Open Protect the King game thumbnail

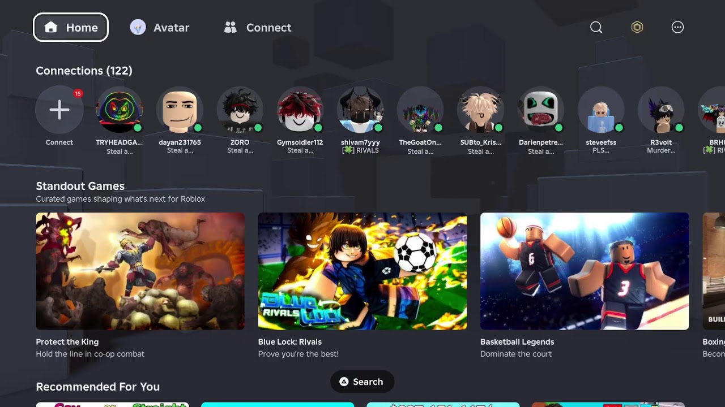[x=140, y=271]
